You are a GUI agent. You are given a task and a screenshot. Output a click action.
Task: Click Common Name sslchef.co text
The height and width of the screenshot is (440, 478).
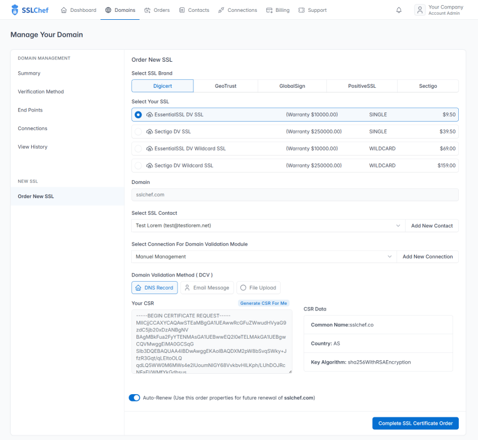pos(342,325)
